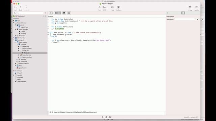Collapse the If block in the code editor gutter
Screen dimensions: 216x121
pos(50,33)
